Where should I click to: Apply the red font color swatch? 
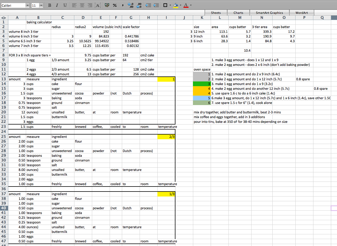185,5
